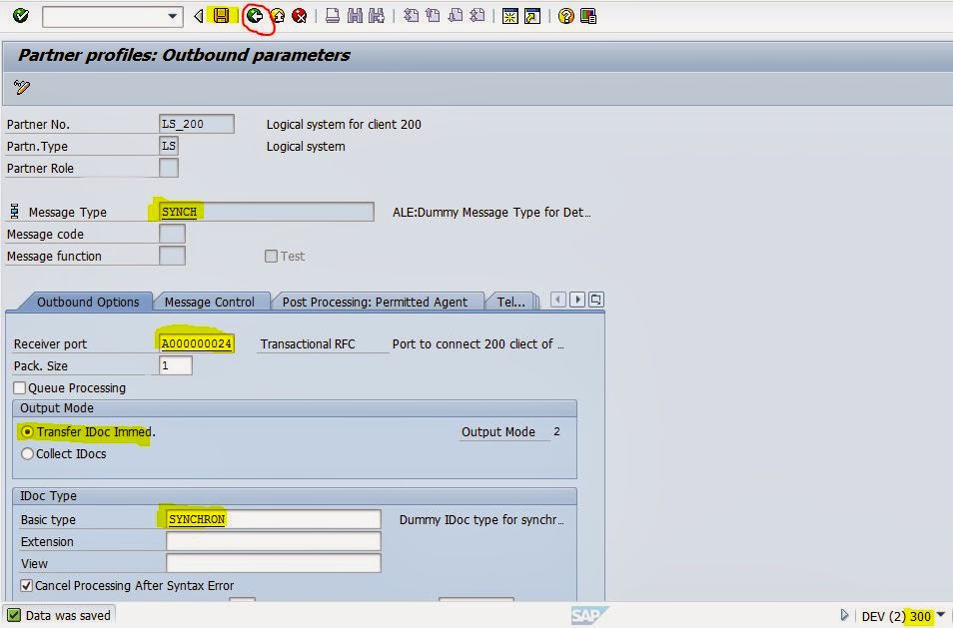Click the green Back arrow icon

[256, 15]
